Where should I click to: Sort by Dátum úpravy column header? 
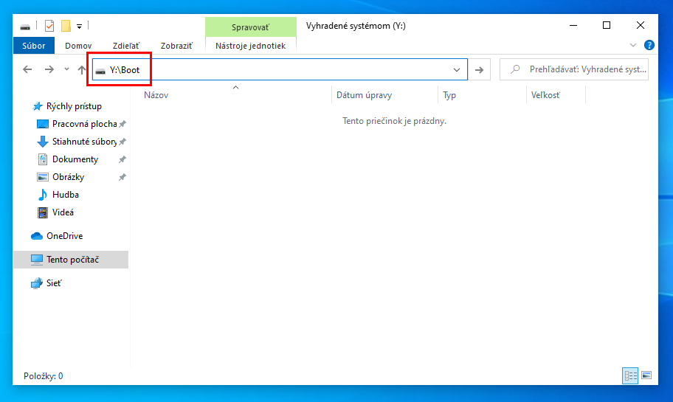[x=364, y=95]
